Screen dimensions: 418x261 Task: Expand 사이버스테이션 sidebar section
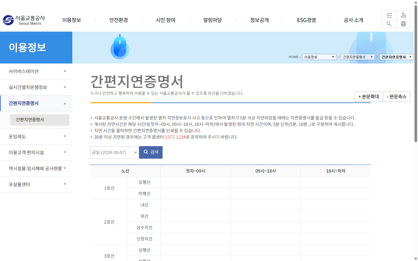tap(36, 71)
